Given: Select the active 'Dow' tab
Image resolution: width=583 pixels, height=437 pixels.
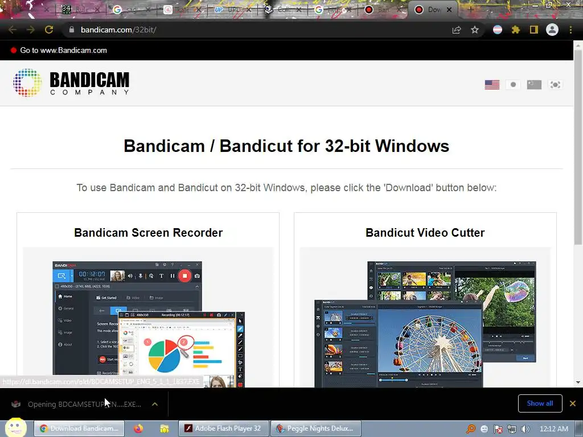Looking at the screenshot, I should tap(433, 10).
